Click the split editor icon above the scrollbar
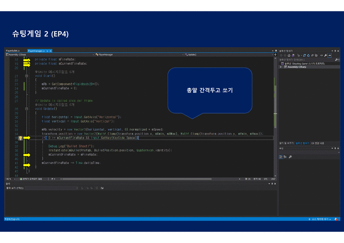Viewport: 344px width, 243px height. [275, 54]
